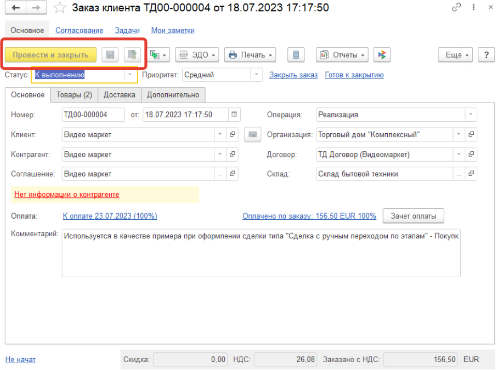Go back with the left arrow
This screenshot has height=370, width=497.
pos(16,8)
